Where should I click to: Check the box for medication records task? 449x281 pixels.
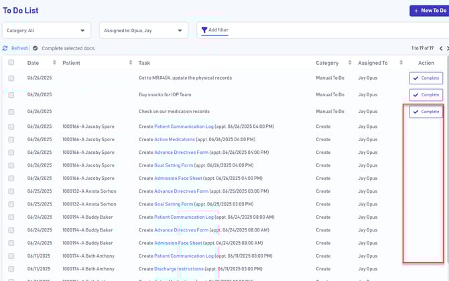(11, 112)
